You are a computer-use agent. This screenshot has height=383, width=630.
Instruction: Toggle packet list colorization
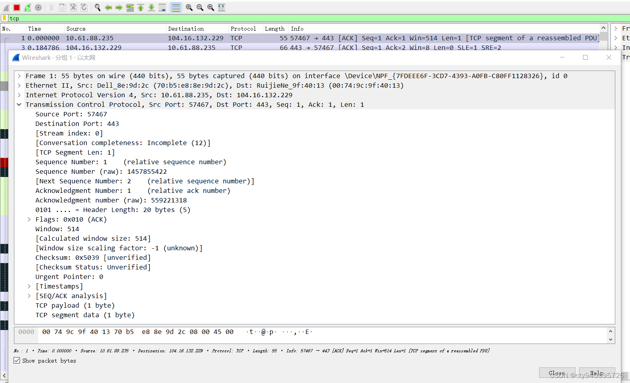tap(176, 8)
